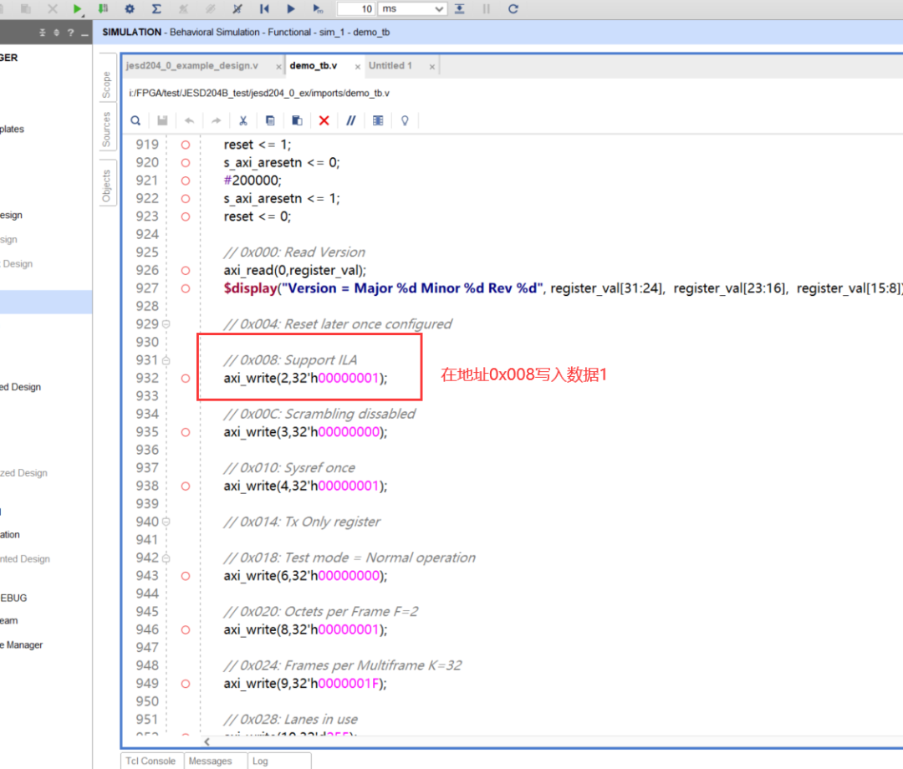Viewport: 903px width, 769px height.
Task: Toggle breakpoint on line 926
Action: (x=186, y=271)
